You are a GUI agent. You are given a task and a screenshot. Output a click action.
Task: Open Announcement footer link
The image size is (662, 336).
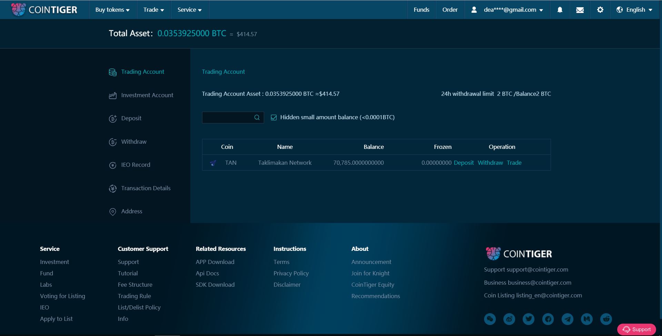(371, 262)
